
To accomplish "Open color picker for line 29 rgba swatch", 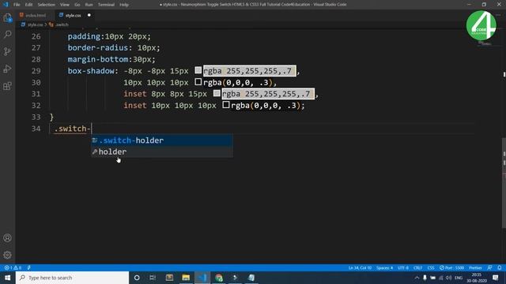I will click(x=198, y=70).
